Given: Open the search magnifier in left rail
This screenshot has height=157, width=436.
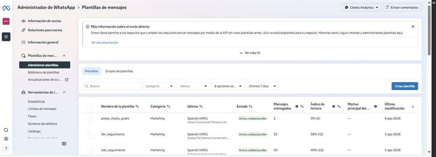Looking at the screenshot, I should point(6,130).
